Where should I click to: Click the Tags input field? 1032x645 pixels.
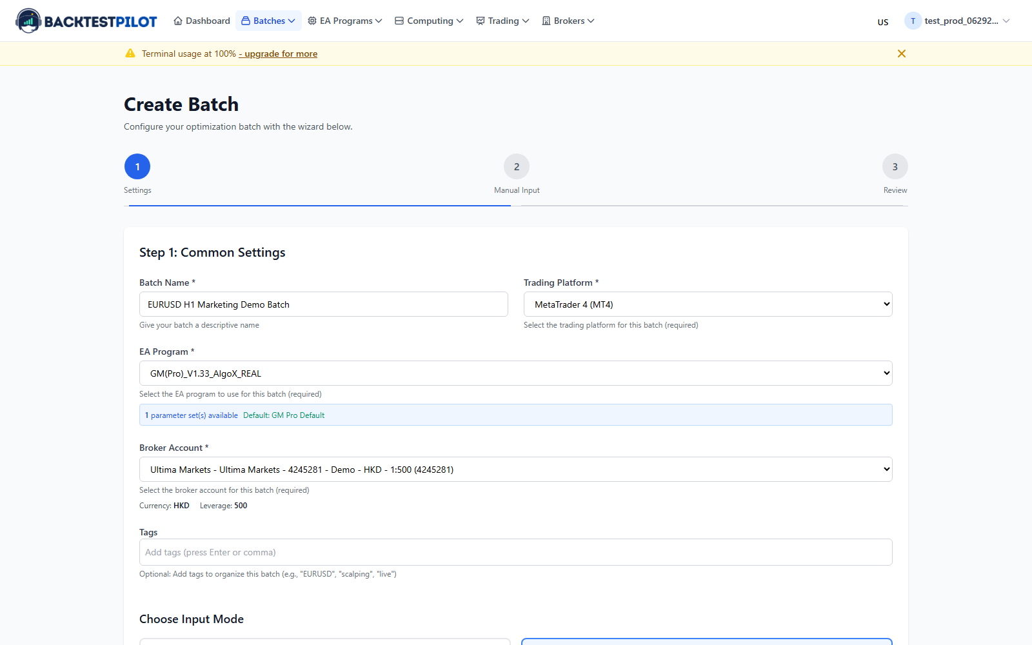click(x=516, y=552)
